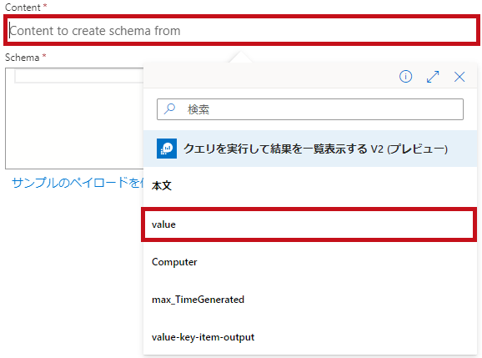This screenshot has width=482, height=358.
Task: Click the magnifier icon in search box
Action: [x=169, y=108]
